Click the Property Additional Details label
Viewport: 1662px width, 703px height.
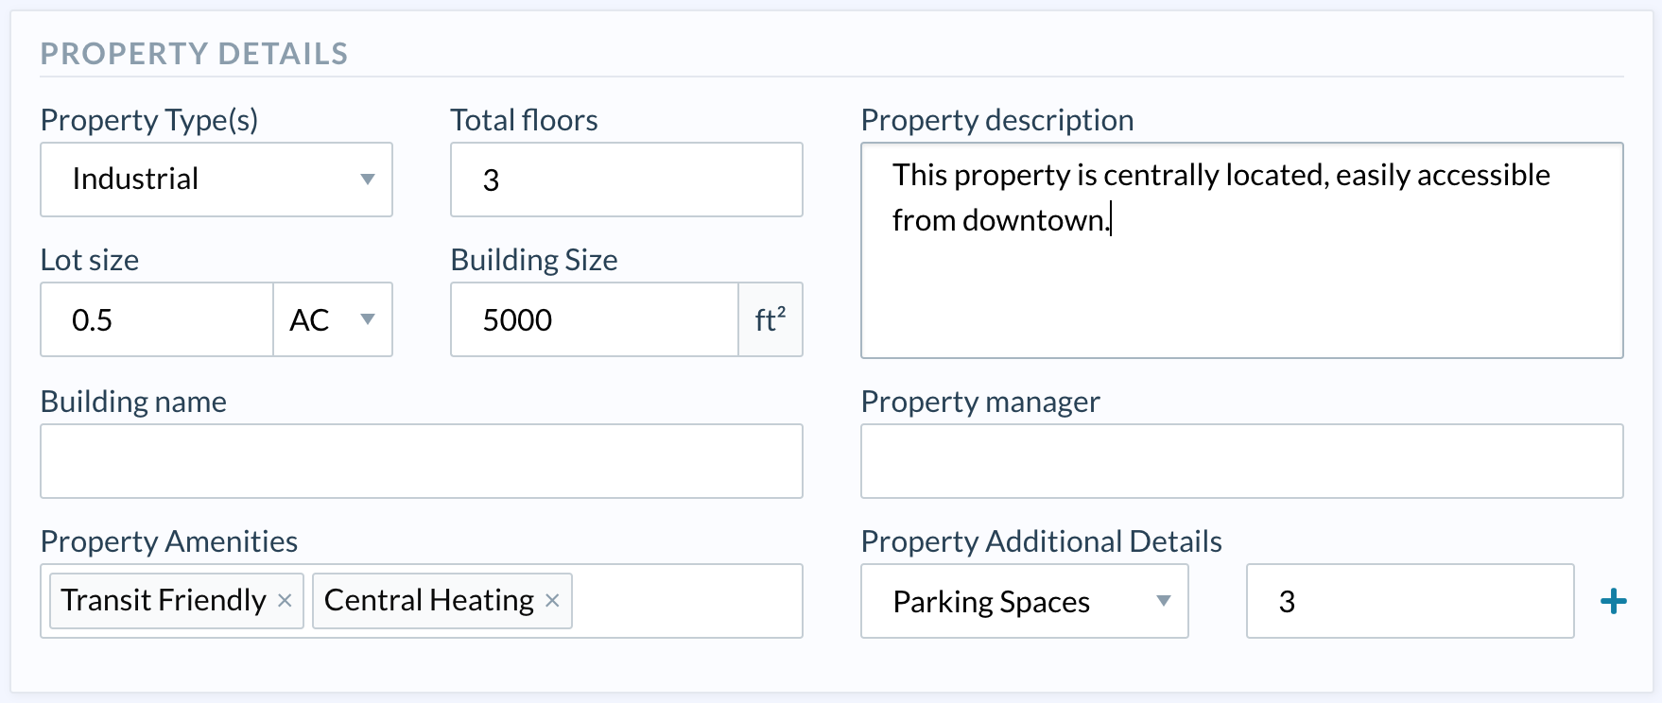pos(1041,541)
